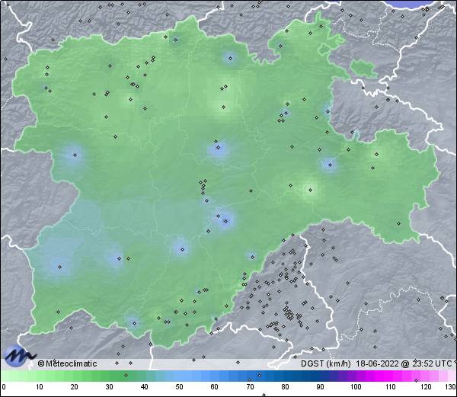The height and width of the screenshot is (397, 457).
Task: Click the 80 value on the scale
Action: tap(285, 387)
